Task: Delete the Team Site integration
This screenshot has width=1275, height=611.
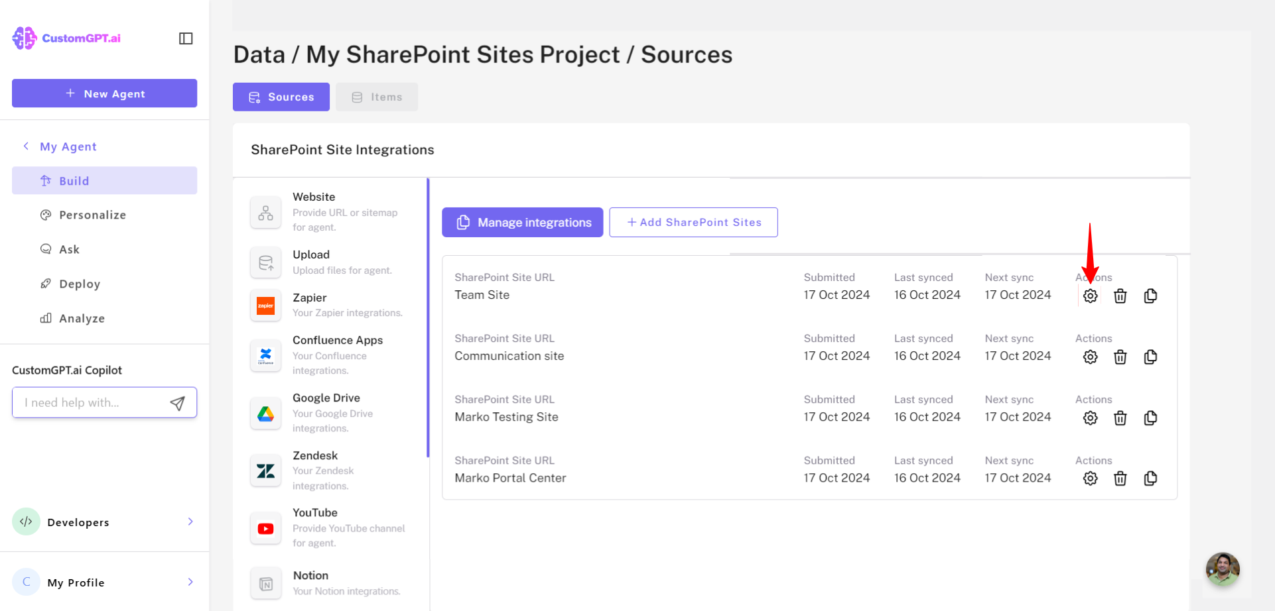Action: click(x=1120, y=296)
